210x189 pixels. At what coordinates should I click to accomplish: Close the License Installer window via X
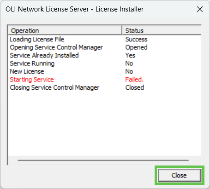click(200, 9)
